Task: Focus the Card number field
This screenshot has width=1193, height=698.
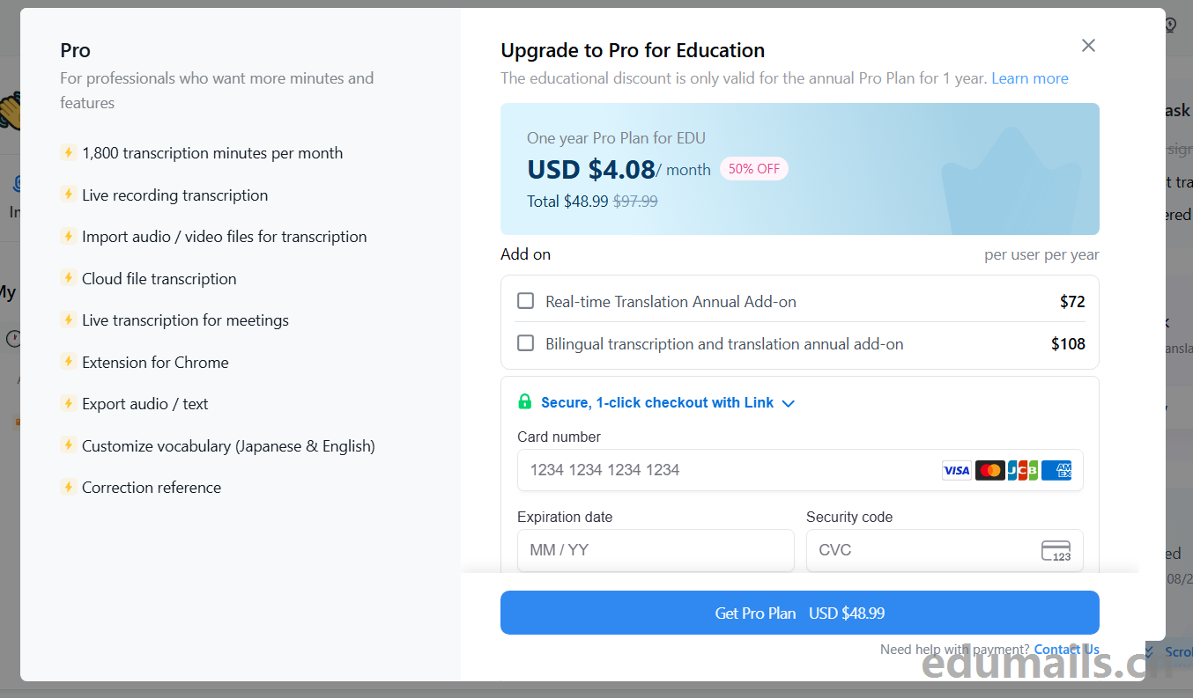Action: pyautogui.click(x=800, y=470)
